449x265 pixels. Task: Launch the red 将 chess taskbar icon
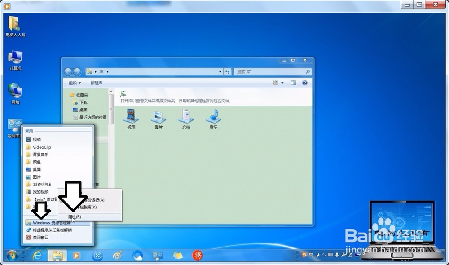(x=198, y=255)
